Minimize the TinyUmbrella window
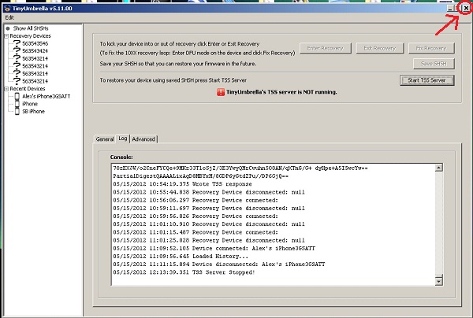 tap(450, 9)
